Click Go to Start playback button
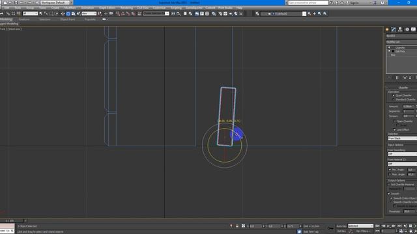Viewport: 417px width, 234px height. point(377,226)
